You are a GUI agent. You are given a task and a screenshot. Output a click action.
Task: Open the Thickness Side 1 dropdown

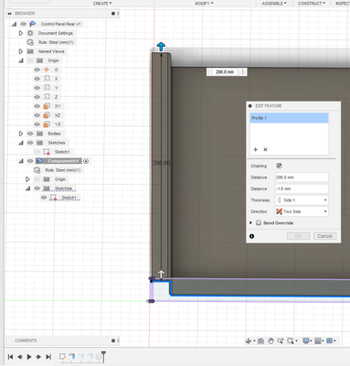pyautogui.click(x=302, y=200)
